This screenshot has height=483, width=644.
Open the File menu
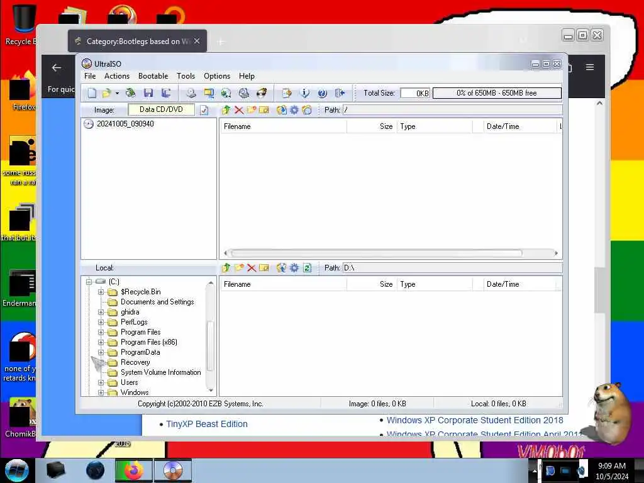[90, 76]
